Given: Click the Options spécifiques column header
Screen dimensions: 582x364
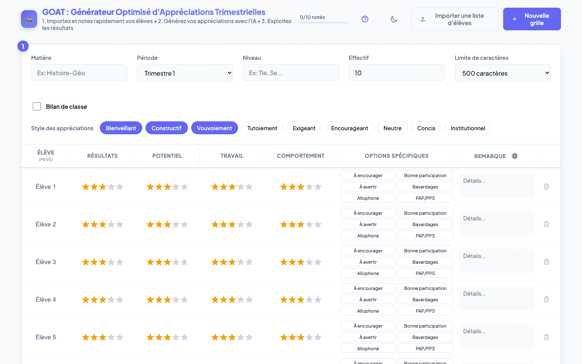Looking at the screenshot, I should pyautogui.click(x=396, y=156).
